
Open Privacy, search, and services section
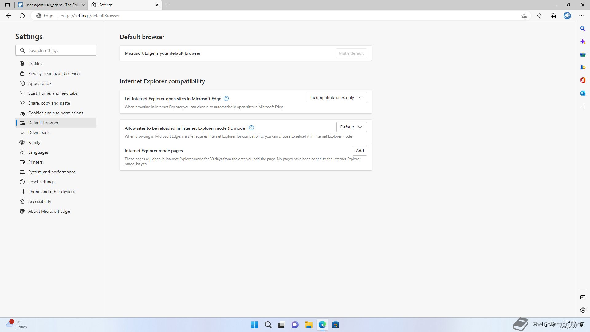pos(56,73)
